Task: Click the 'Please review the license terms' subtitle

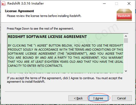Action: point(44,16)
